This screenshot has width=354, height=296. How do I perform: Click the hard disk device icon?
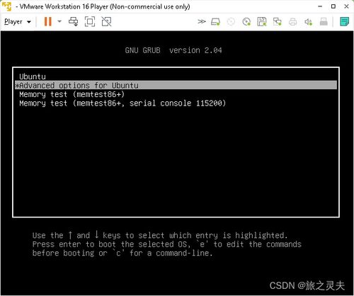pos(215,22)
